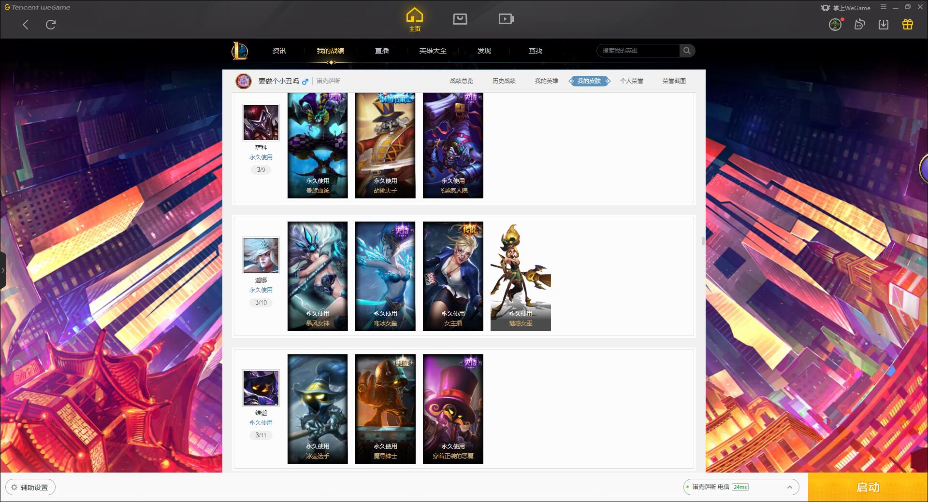Image resolution: width=928 pixels, height=502 pixels.
Task: Open the friends share icon at top right
Action: pyautogui.click(x=859, y=25)
